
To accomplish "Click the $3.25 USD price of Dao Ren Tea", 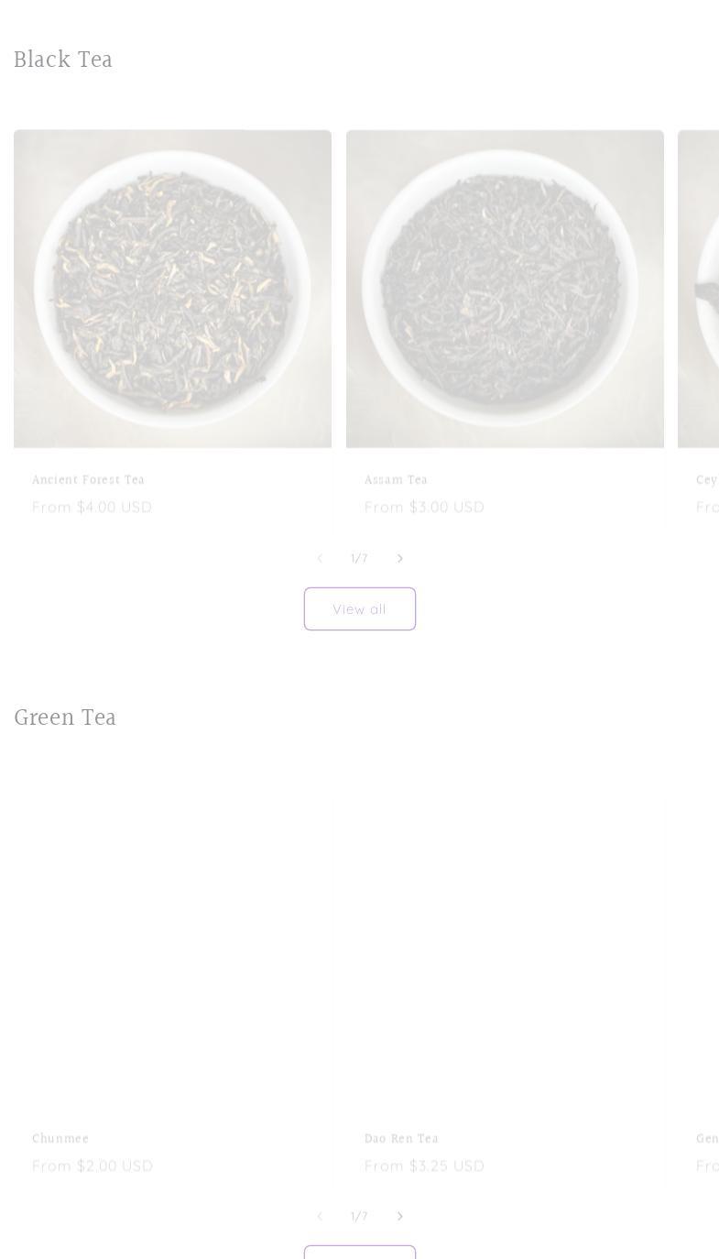I will (x=447, y=1166).
